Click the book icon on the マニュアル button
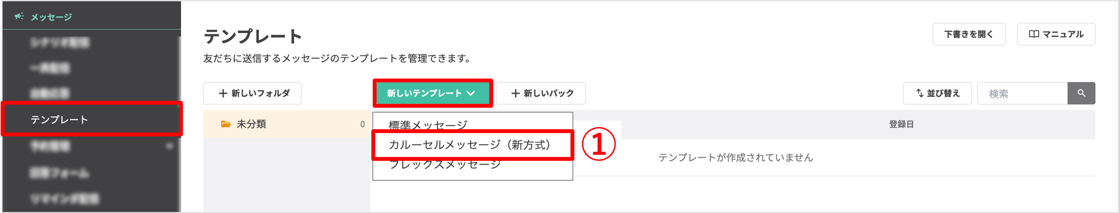 point(1035,34)
